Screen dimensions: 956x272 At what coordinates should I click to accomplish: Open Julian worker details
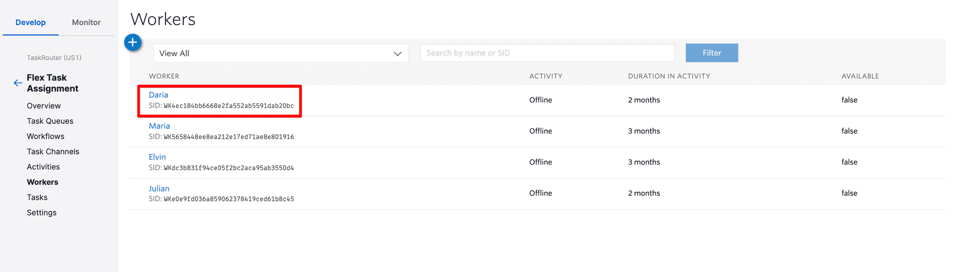[x=159, y=188]
